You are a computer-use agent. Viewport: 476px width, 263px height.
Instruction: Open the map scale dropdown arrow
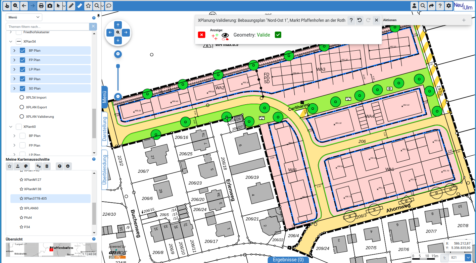pos(468,258)
